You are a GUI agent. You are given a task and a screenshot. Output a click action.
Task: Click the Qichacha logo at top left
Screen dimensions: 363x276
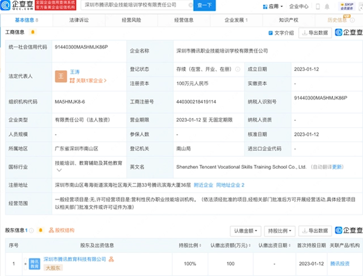(17, 5)
